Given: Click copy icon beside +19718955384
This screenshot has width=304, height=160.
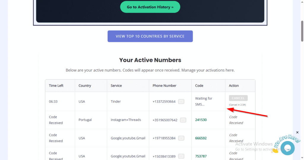Looking at the screenshot, I should (x=181, y=138).
